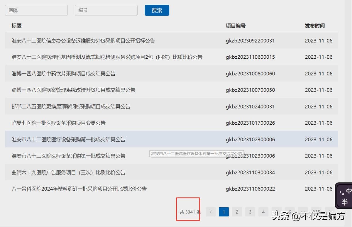Screen dimensions: 352x227
Task: Open page 4 of results
Action: tap(263, 212)
